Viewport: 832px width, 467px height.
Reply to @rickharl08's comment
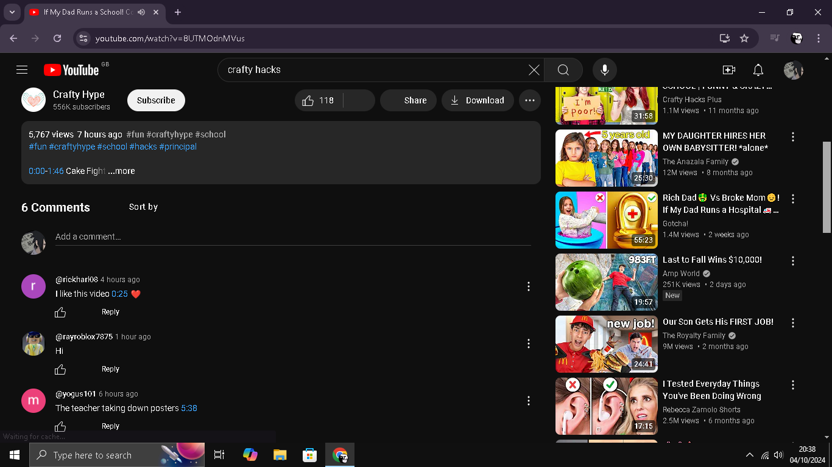(110, 312)
